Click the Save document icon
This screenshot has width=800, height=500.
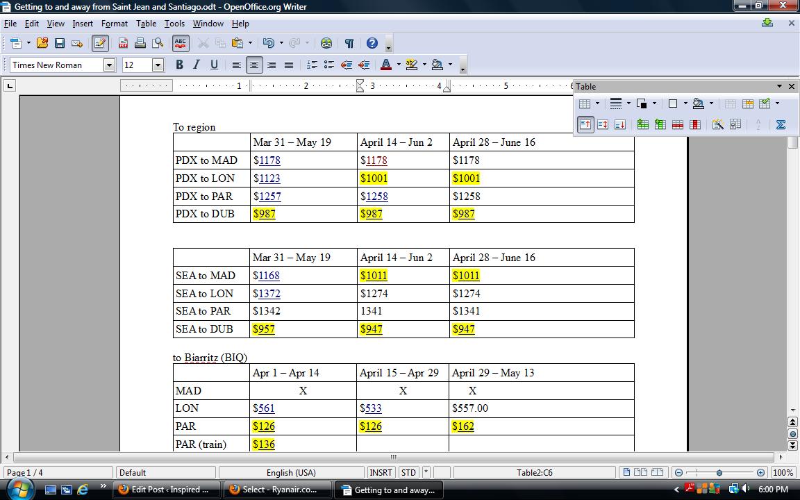click(x=60, y=43)
